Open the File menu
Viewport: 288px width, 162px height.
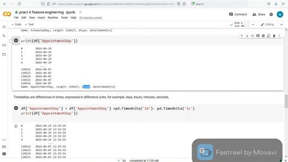tap(16, 18)
